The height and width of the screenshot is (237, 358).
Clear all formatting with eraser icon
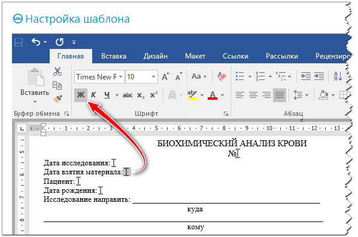222,76
